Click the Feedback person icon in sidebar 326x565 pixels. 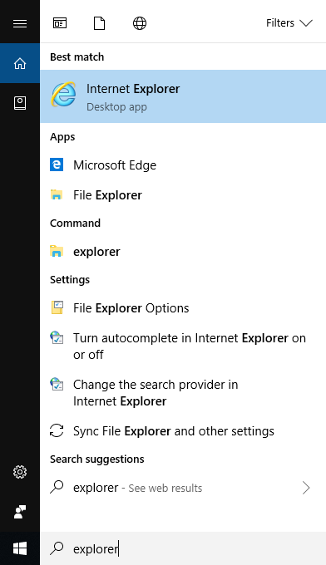click(x=20, y=512)
